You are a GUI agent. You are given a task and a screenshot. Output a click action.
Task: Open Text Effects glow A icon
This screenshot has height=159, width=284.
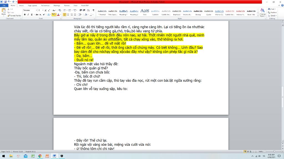tap(49, 15)
